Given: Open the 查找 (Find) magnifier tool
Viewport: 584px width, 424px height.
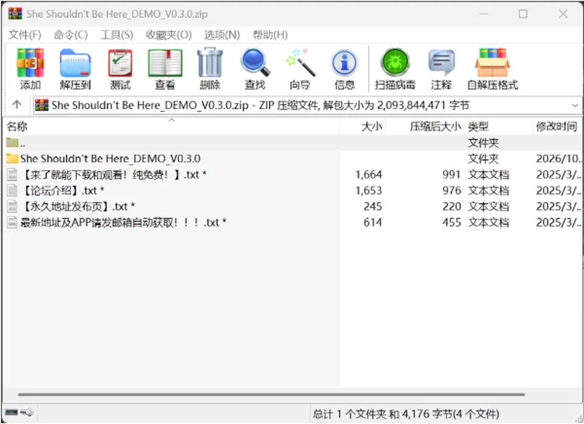Looking at the screenshot, I should coord(255,69).
